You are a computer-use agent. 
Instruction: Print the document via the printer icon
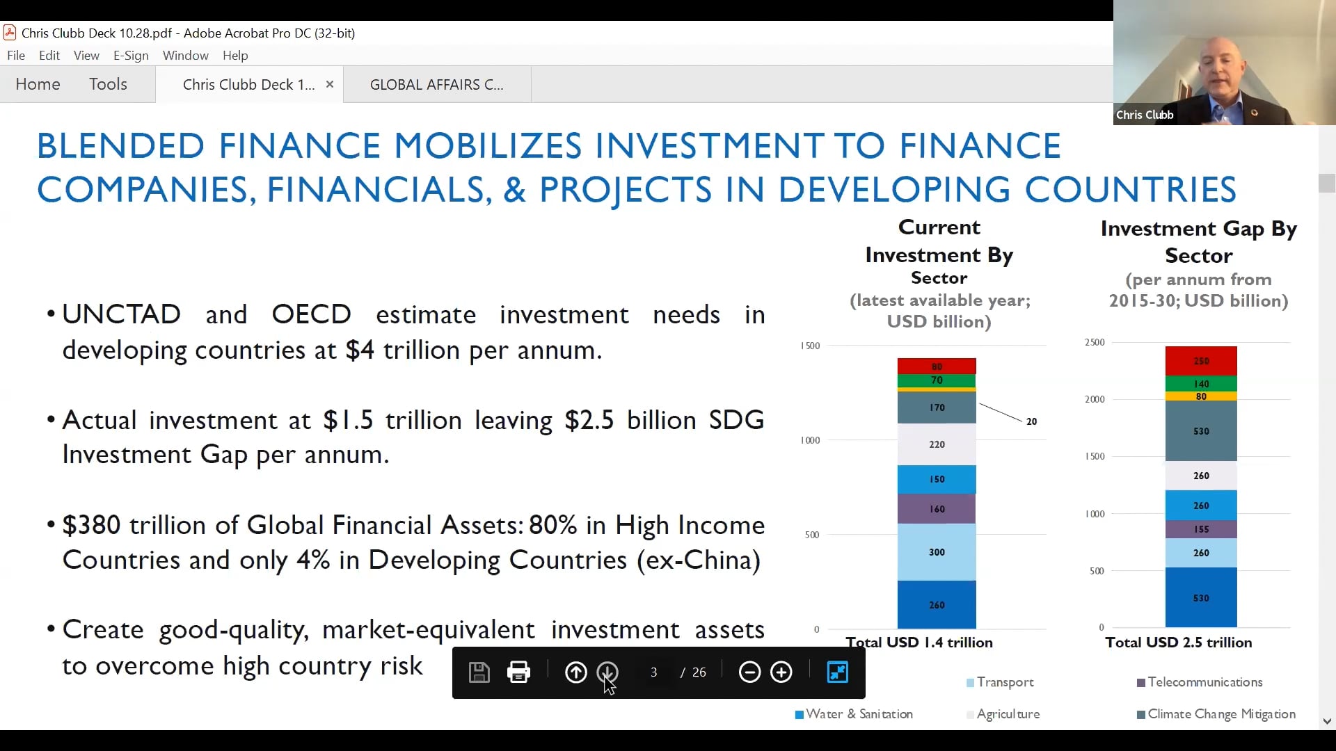[x=519, y=672]
